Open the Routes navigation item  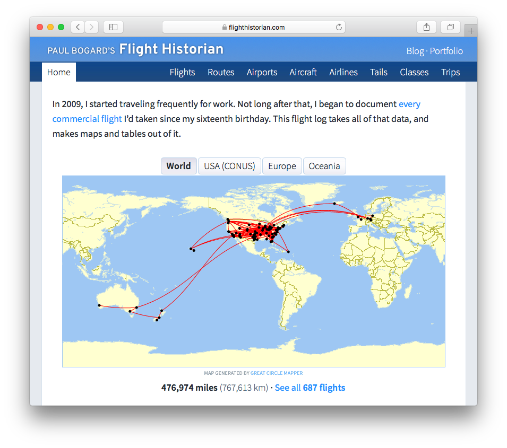pyautogui.click(x=221, y=72)
